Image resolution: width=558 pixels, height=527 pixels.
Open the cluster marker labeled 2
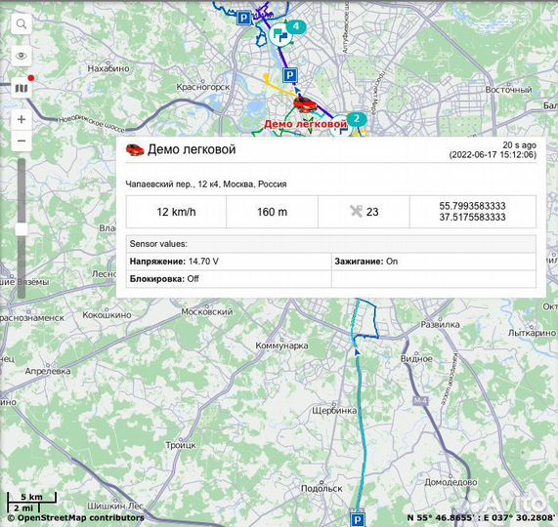click(357, 119)
